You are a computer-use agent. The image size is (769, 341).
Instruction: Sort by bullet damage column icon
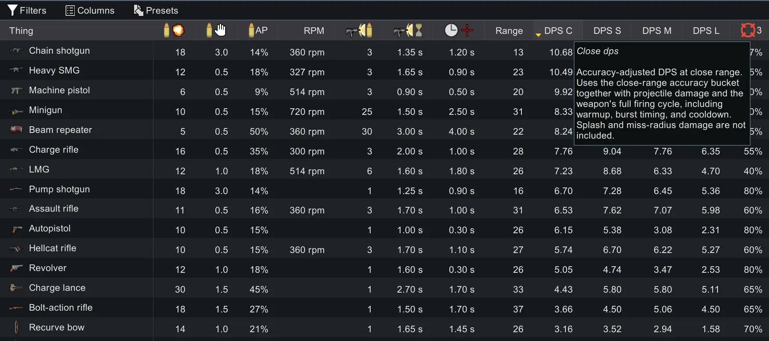point(174,30)
